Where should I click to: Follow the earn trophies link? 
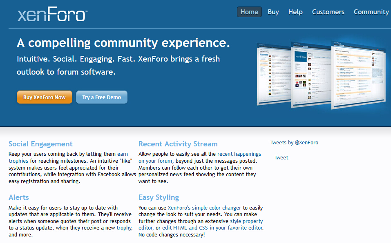tap(122, 154)
